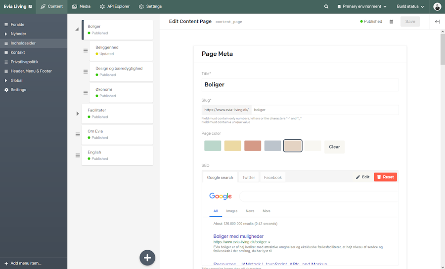Collapse the editor panel with the arrow icon
The height and width of the screenshot is (269, 445).
click(x=438, y=22)
